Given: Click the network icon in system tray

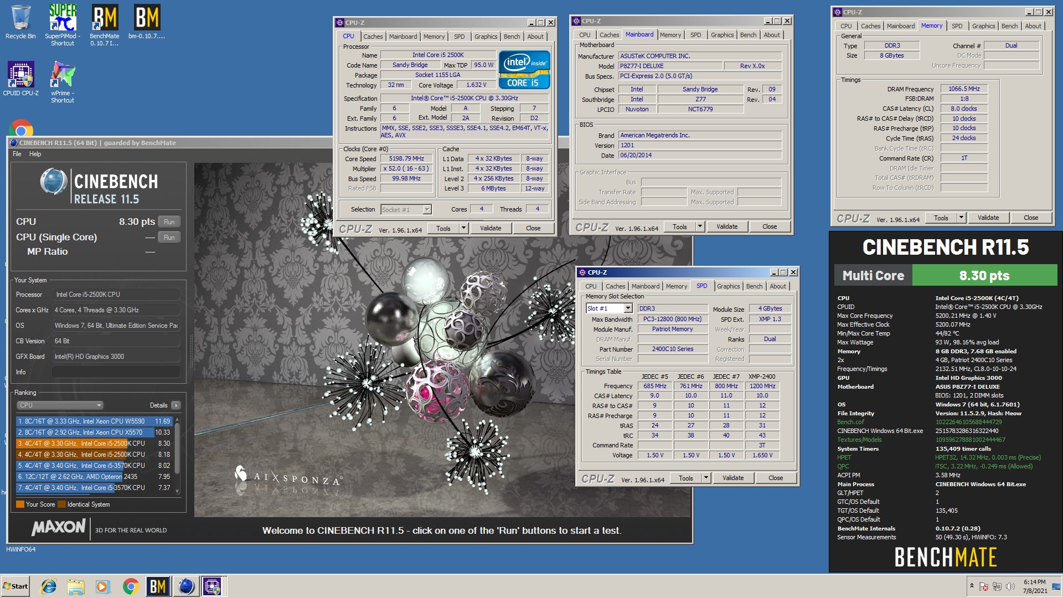Looking at the screenshot, I should 997,586.
